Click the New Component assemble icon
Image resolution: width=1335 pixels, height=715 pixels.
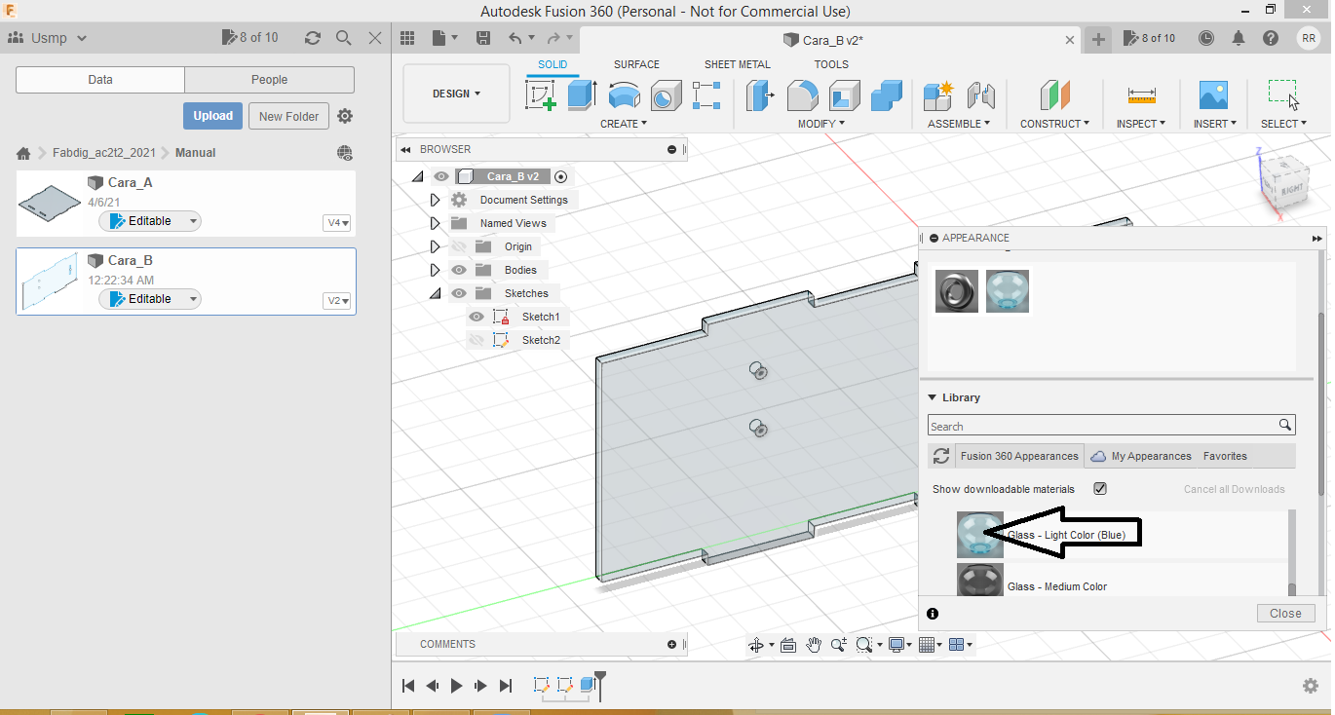pos(937,95)
